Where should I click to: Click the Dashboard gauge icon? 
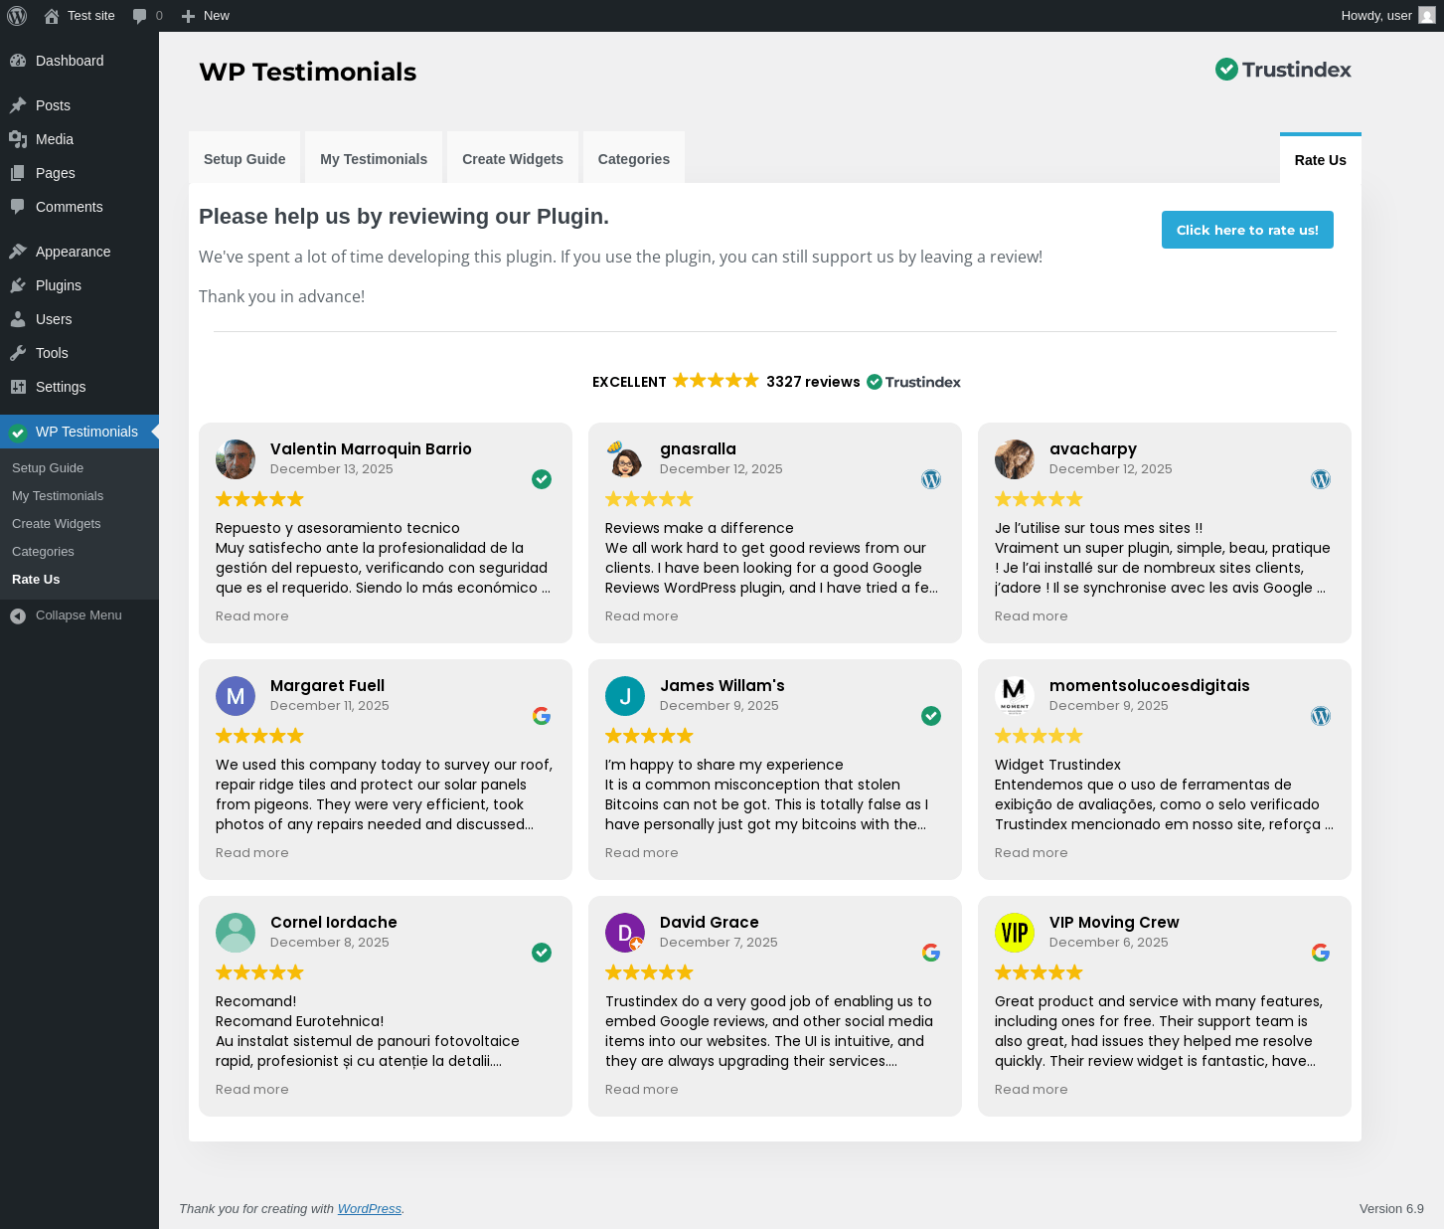pos(18,61)
